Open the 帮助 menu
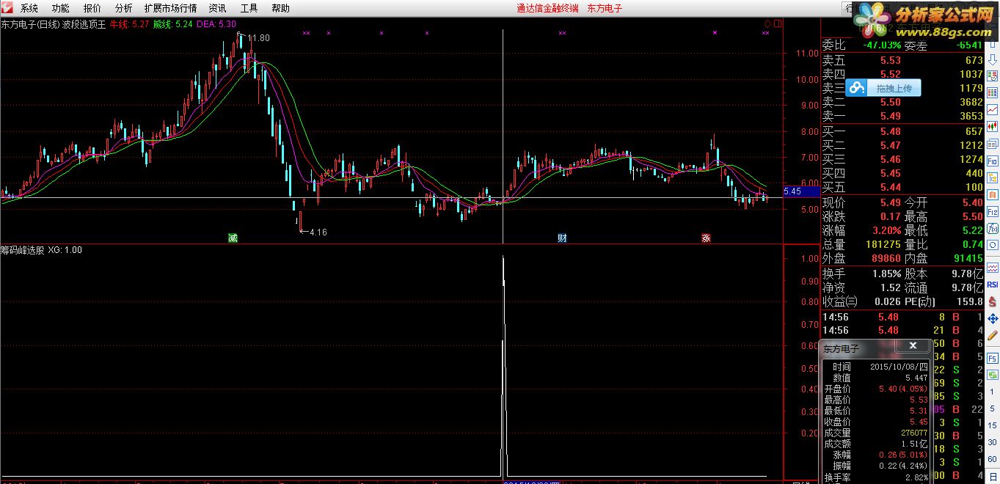This screenshot has width=1000, height=484. click(280, 9)
